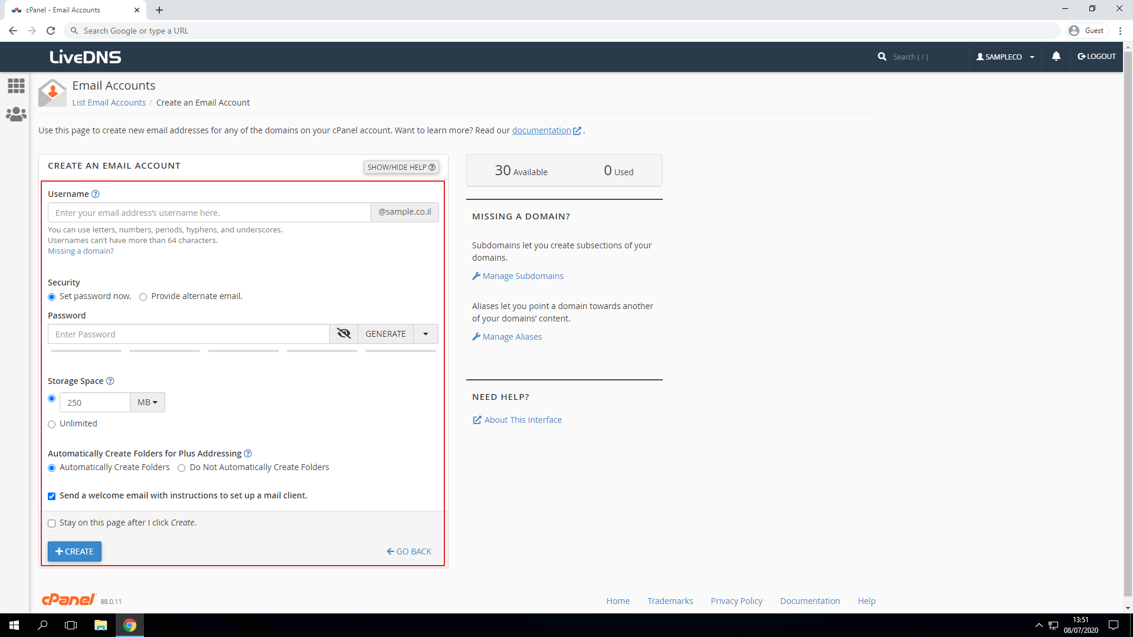Select Do Not Automatically Create Folders
The width and height of the screenshot is (1133, 637).
click(x=182, y=468)
